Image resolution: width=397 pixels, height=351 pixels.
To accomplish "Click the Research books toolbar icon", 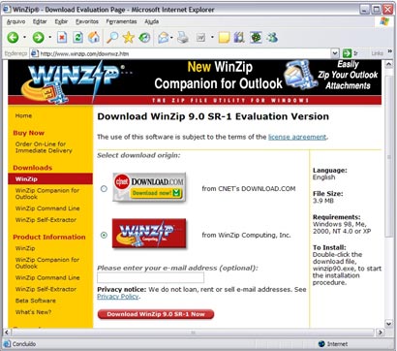I will tap(239, 38).
